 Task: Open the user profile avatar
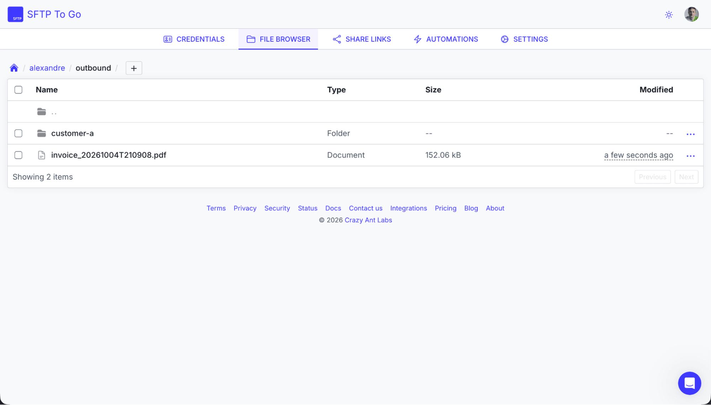tap(691, 14)
